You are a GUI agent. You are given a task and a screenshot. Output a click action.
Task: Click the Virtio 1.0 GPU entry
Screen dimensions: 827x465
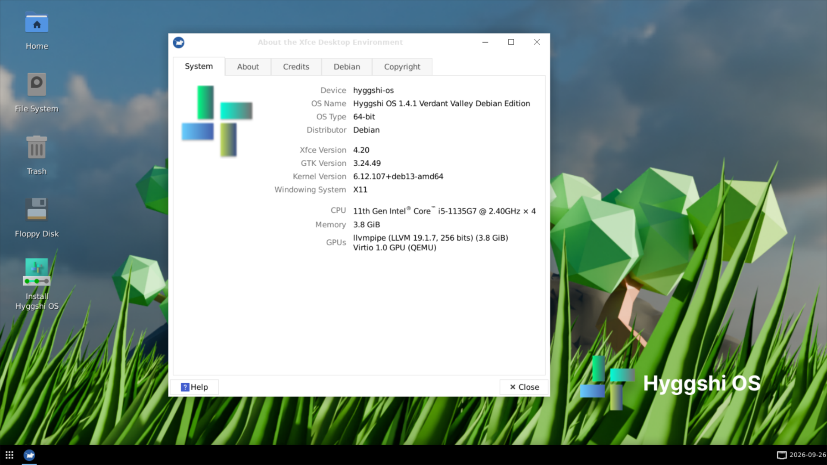click(x=395, y=248)
